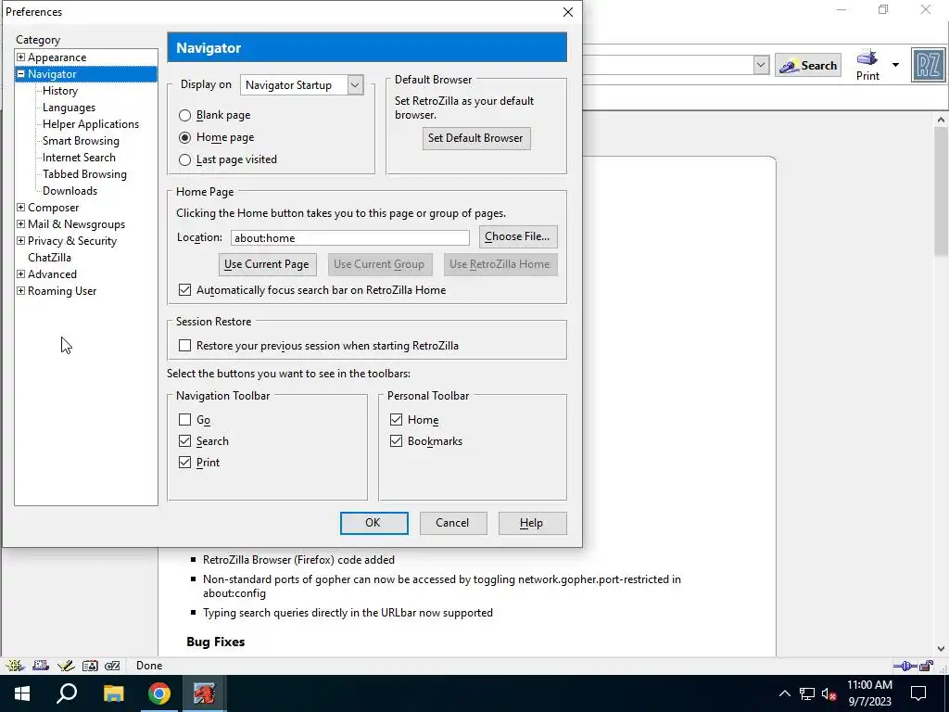Image resolution: width=949 pixels, height=712 pixels.
Task: Uncheck the Search toolbar button checkbox
Action: click(184, 440)
